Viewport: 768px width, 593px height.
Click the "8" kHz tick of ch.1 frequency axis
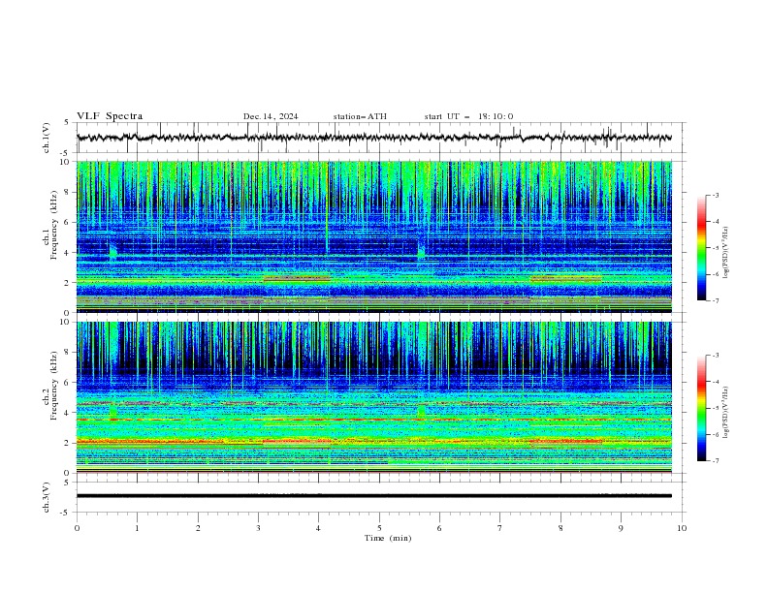click(69, 192)
